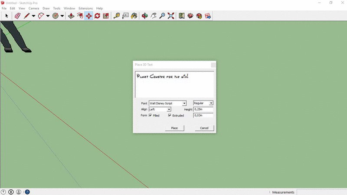Select the Eraser tool
347x195 pixels.
(17, 16)
